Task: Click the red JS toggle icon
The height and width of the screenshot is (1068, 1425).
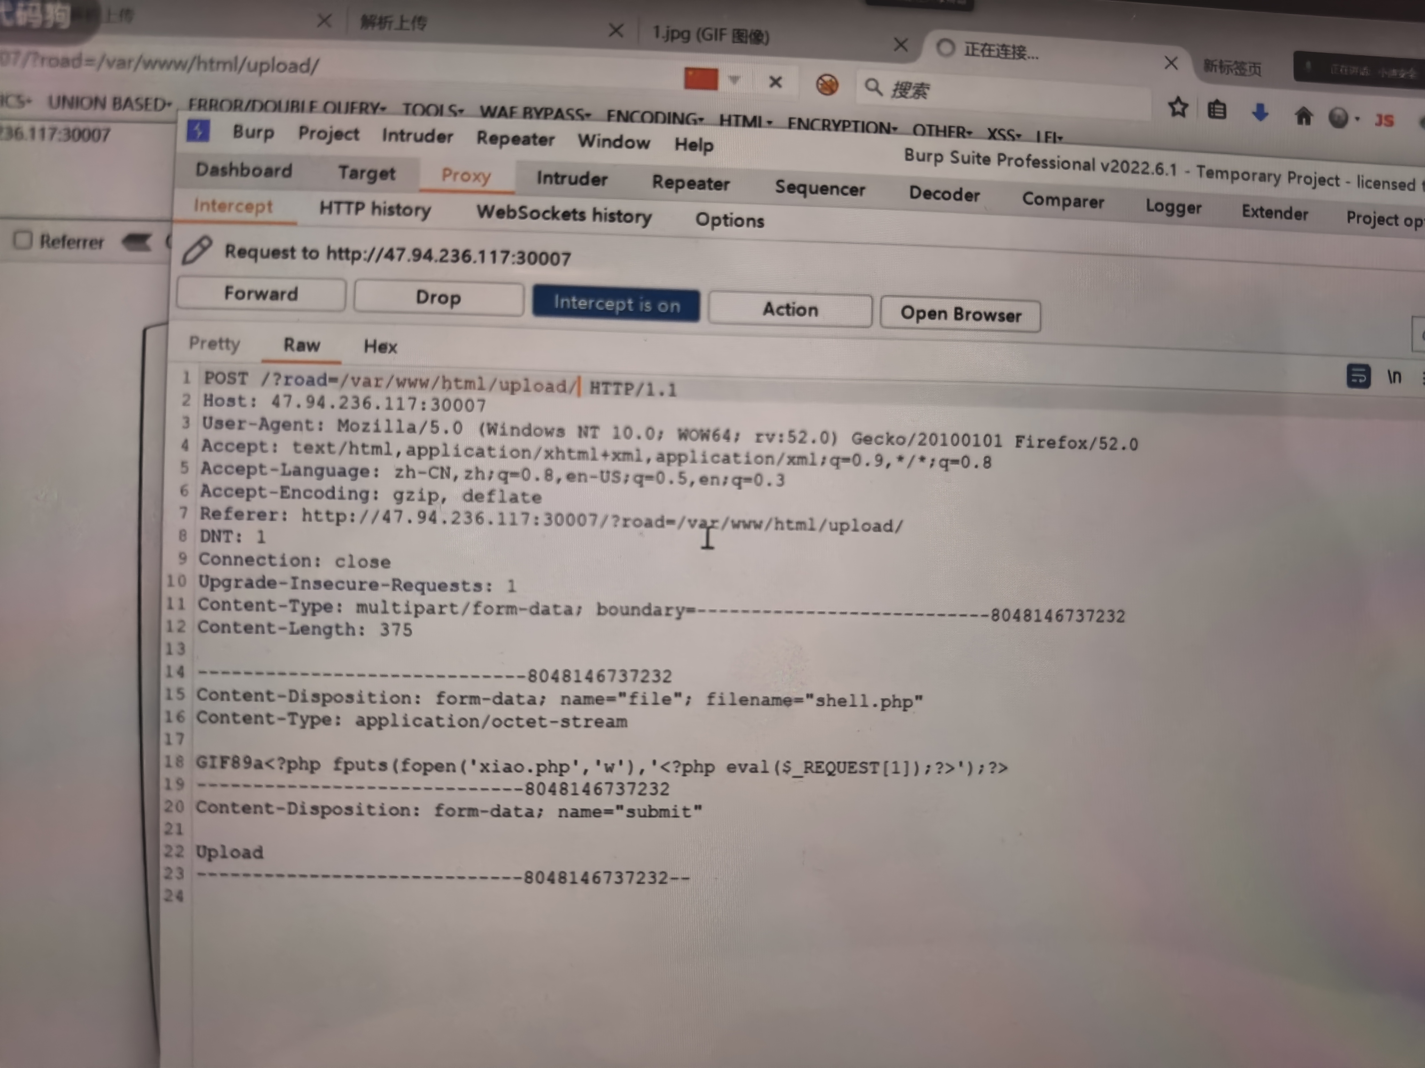Action: (x=1384, y=120)
